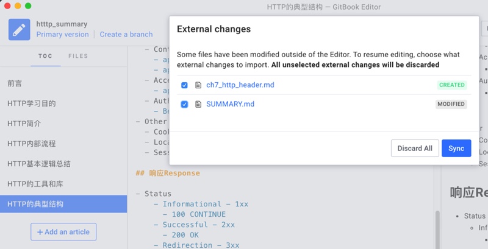Click file icon beside SUMMARY.md
The image size is (488, 249).
click(x=198, y=104)
